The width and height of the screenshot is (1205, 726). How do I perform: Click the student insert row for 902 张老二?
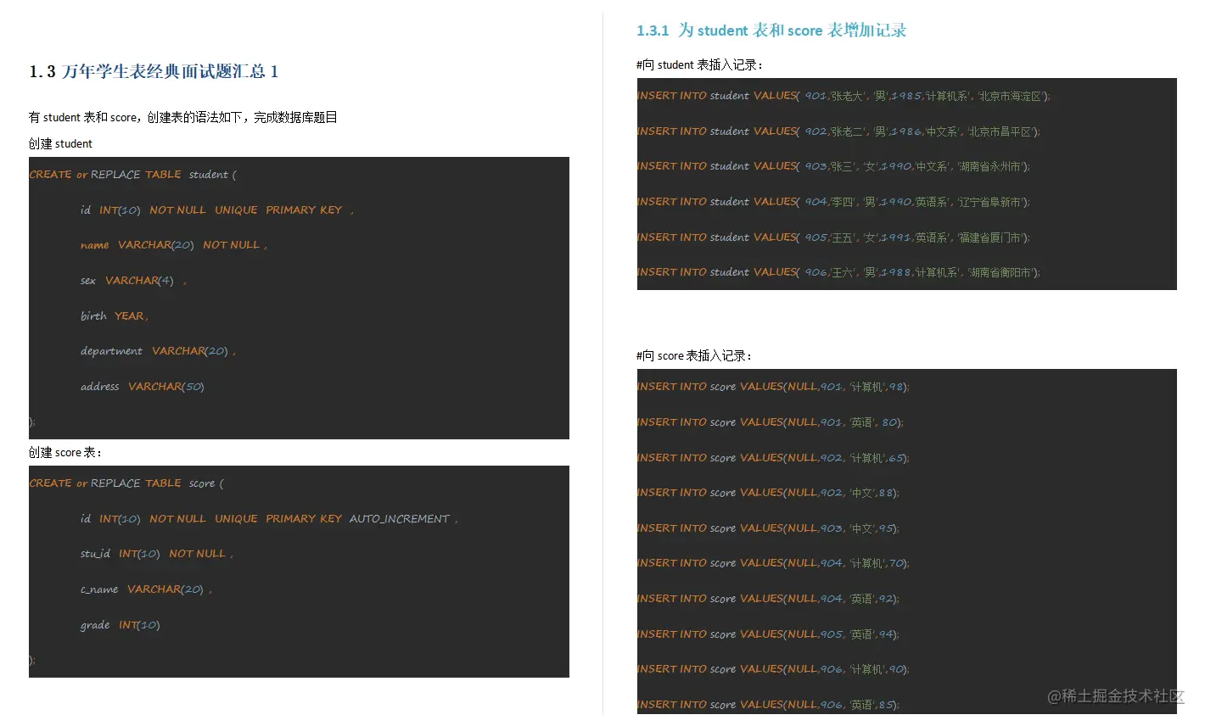pyautogui.click(x=839, y=131)
